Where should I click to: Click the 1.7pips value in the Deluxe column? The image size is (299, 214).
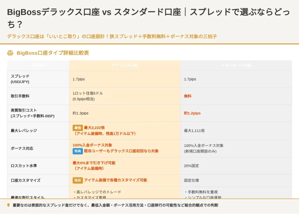(x=79, y=79)
